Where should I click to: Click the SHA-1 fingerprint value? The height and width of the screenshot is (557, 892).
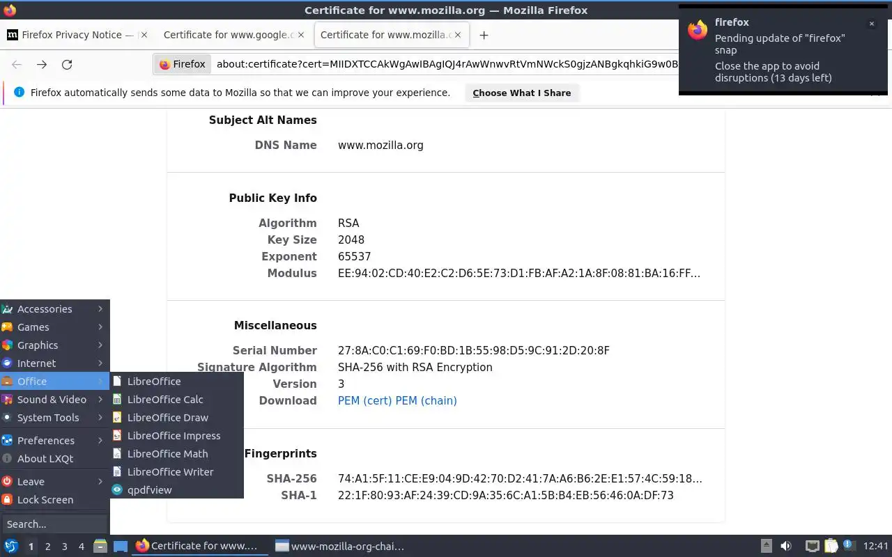point(506,496)
